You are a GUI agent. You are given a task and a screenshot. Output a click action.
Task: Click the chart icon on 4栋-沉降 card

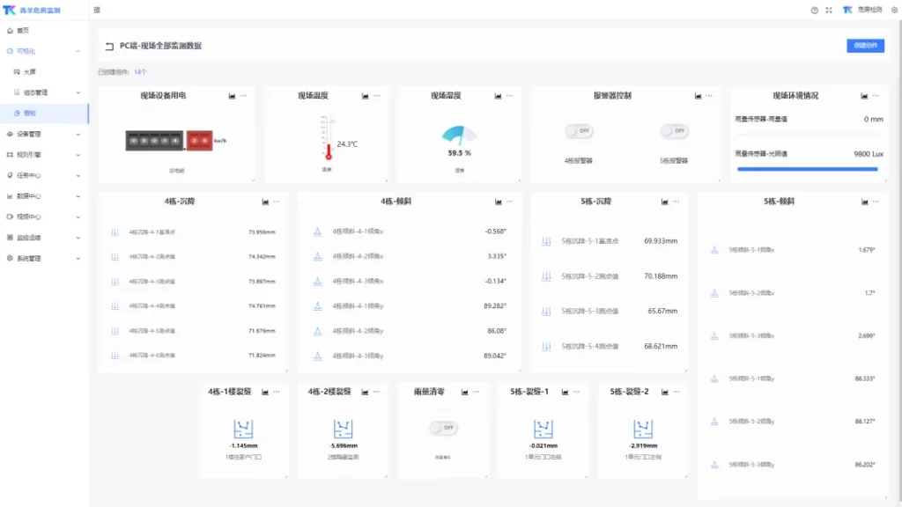(263, 202)
